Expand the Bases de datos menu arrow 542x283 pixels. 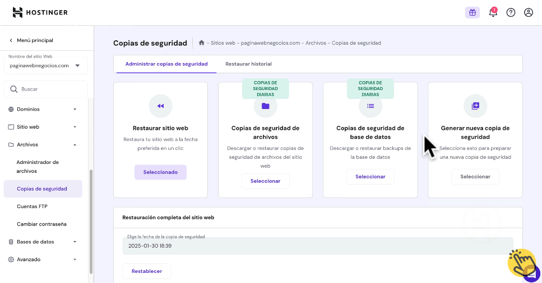click(75, 242)
